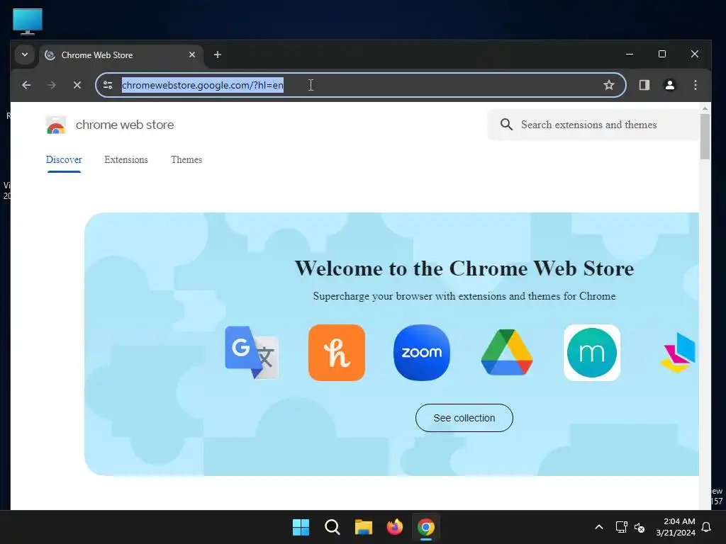Open the teal 'm' extension icon
The width and height of the screenshot is (726, 544).
(592, 353)
